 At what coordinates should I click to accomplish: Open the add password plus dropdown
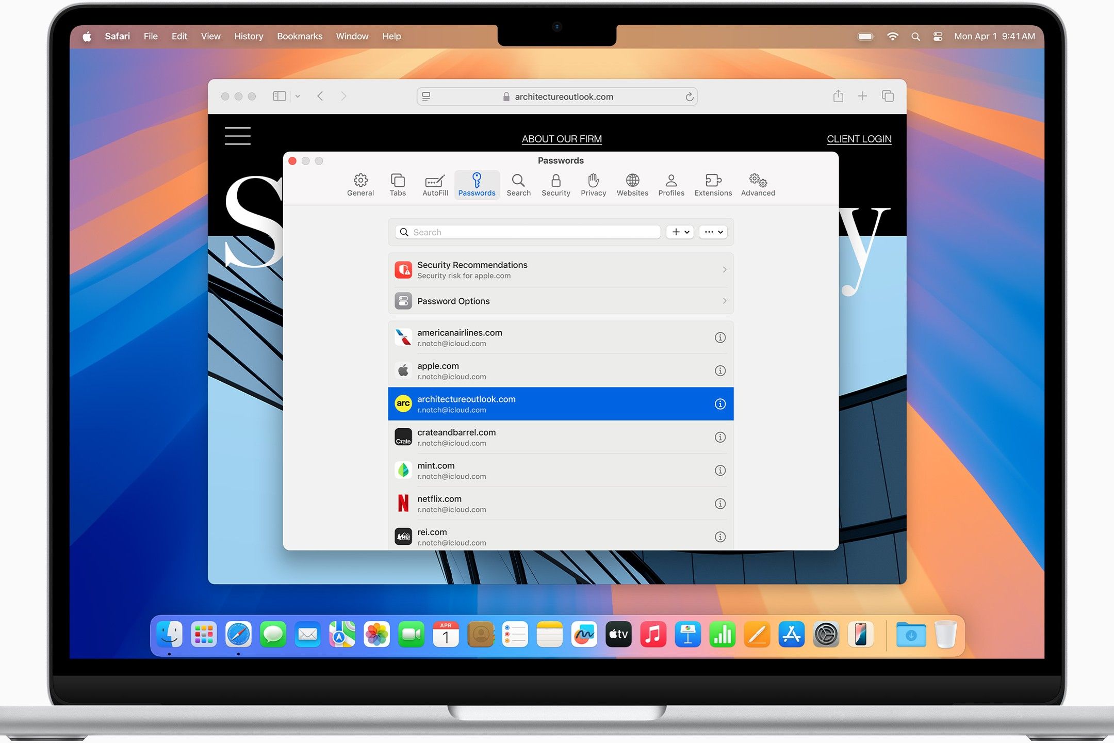coord(680,232)
